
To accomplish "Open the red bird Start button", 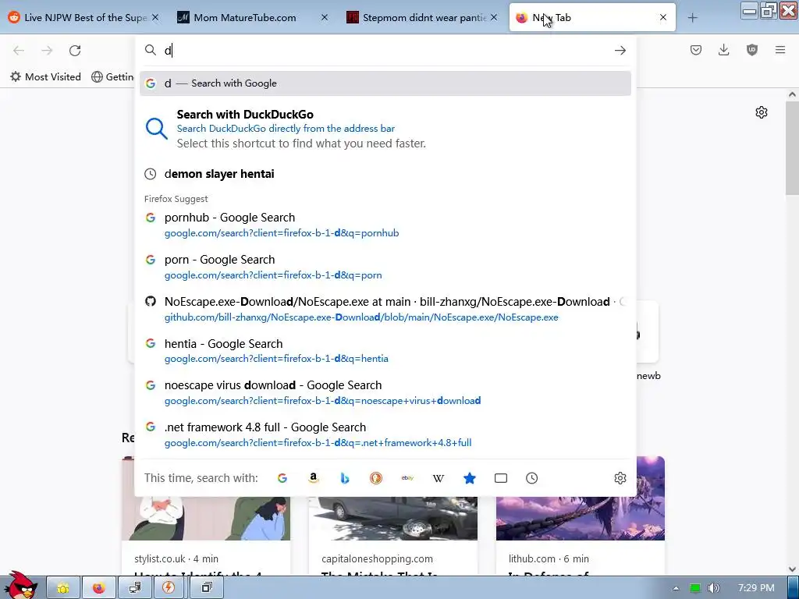I will [20, 586].
